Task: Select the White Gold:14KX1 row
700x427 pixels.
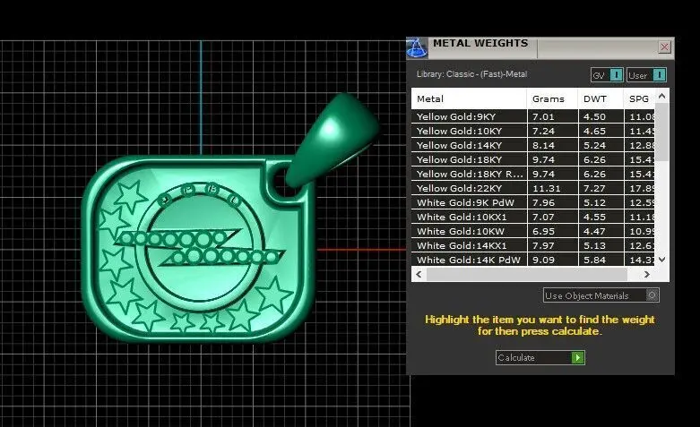Action: (533, 245)
